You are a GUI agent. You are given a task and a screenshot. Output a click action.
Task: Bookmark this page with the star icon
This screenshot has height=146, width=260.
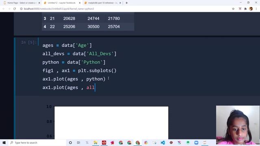(233, 9)
